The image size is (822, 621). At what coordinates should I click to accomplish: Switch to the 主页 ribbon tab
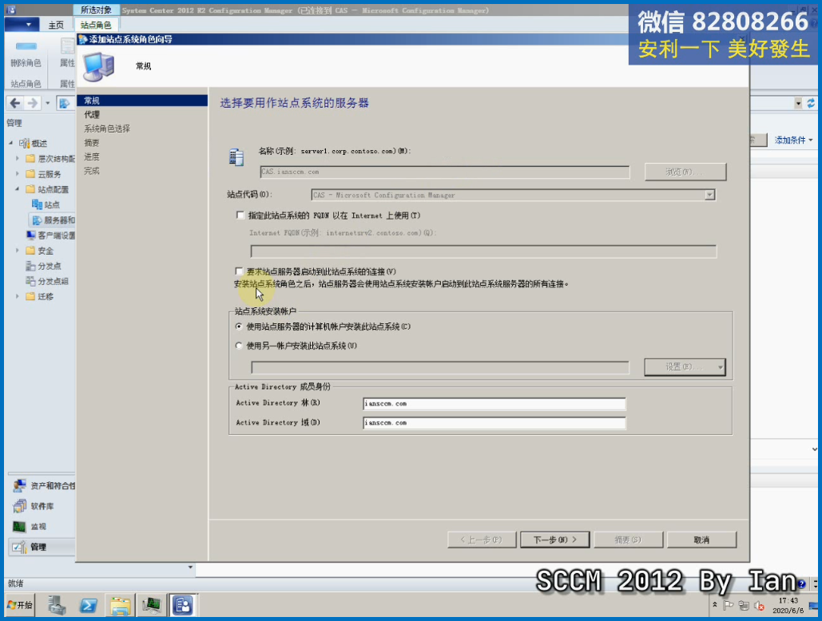pyautogui.click(x=56, y=25)
